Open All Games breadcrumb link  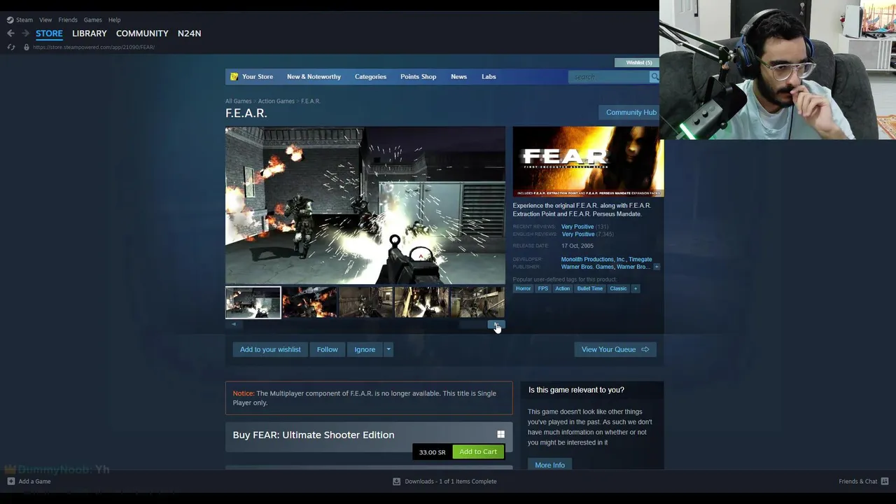238,101
